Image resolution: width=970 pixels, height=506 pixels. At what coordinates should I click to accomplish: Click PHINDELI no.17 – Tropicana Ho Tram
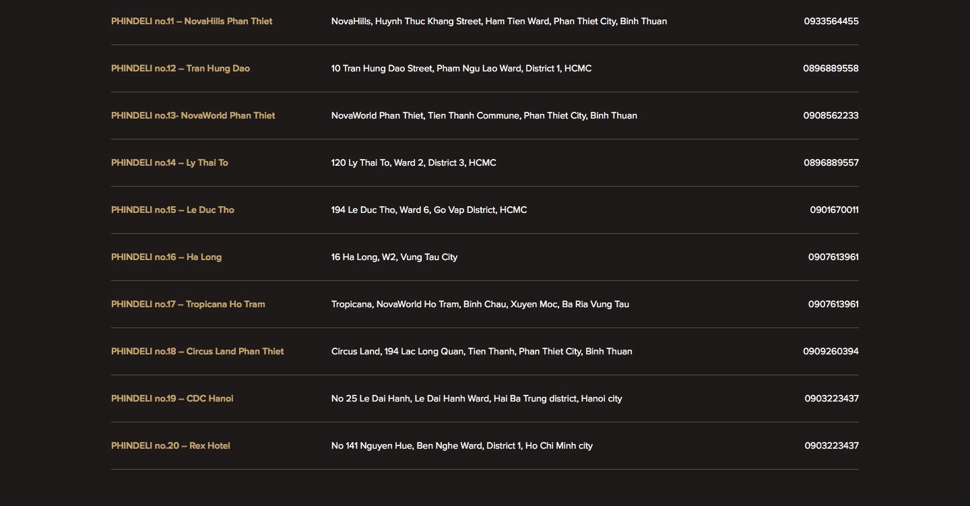[188, 304]
